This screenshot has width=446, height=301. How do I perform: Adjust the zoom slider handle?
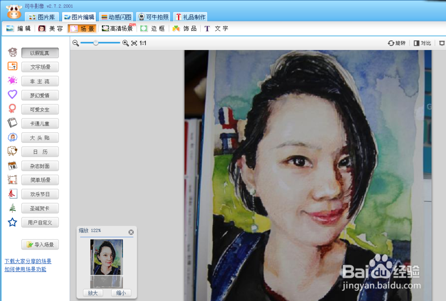(96, 43)
